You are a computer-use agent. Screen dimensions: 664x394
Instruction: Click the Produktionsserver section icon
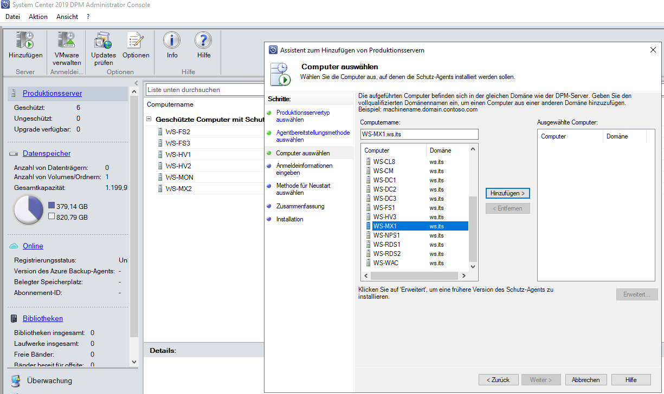tap(14, 94)
